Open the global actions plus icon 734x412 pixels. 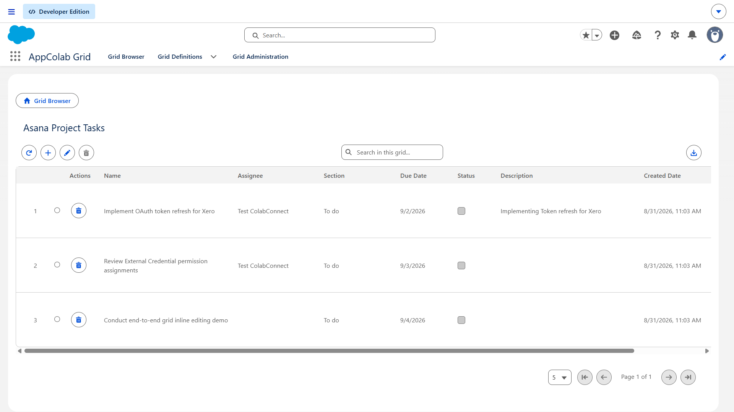614,35
